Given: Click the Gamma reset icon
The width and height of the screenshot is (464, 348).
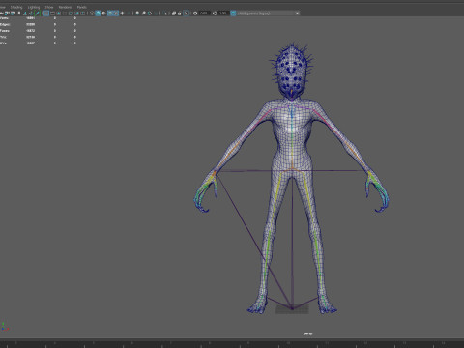Looking at the screenshot, I should click(215, 14).
